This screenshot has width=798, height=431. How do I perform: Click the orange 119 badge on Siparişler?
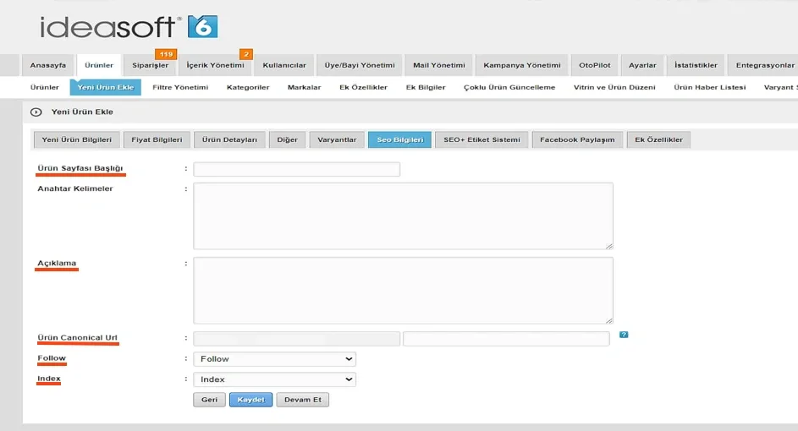[x=166, y=54]
